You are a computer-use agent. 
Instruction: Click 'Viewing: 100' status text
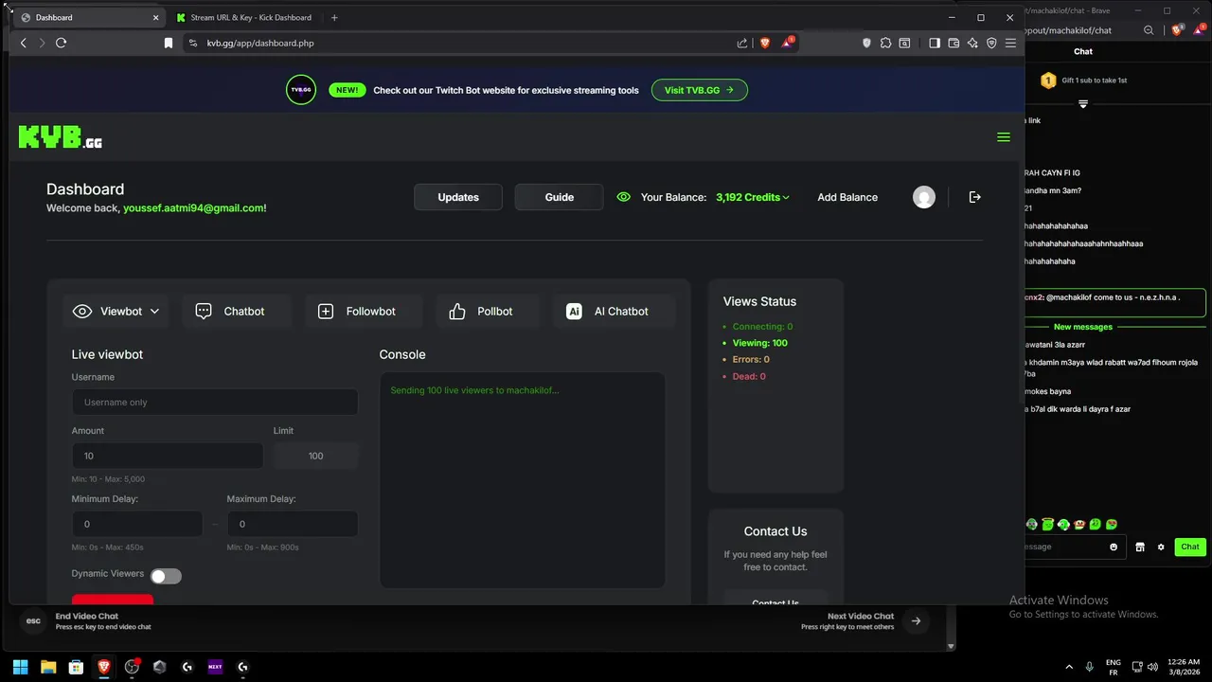click(x=759, y=343)
